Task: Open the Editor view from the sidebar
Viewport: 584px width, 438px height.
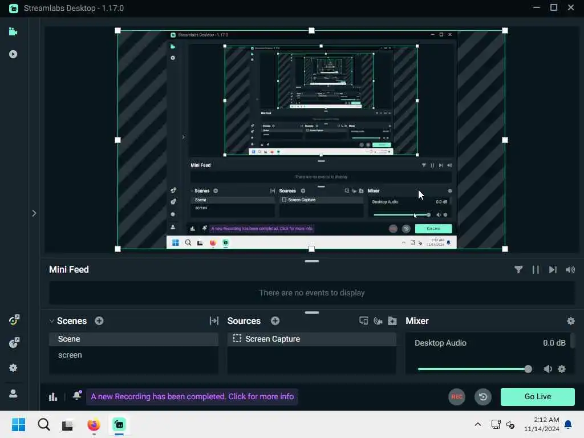Action: click(x=13, y=32)
